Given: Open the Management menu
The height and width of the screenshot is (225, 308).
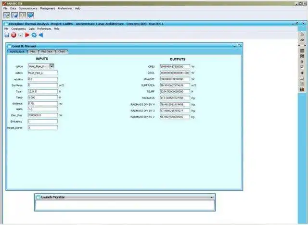Looking at the screenshot, I should click(x=48, y=9).
